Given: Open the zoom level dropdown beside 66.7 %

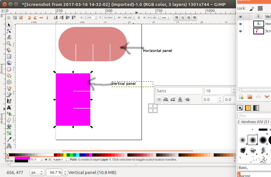Looking at the screenshot, I should [x=65, y=173].
